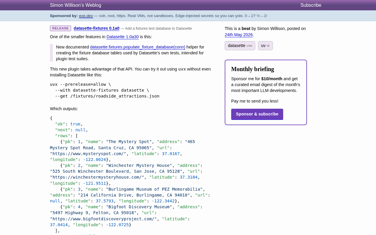The image size is (376, 235).
Task: Click the "Sponsored by:" label
Action: (x=64, y=16)
